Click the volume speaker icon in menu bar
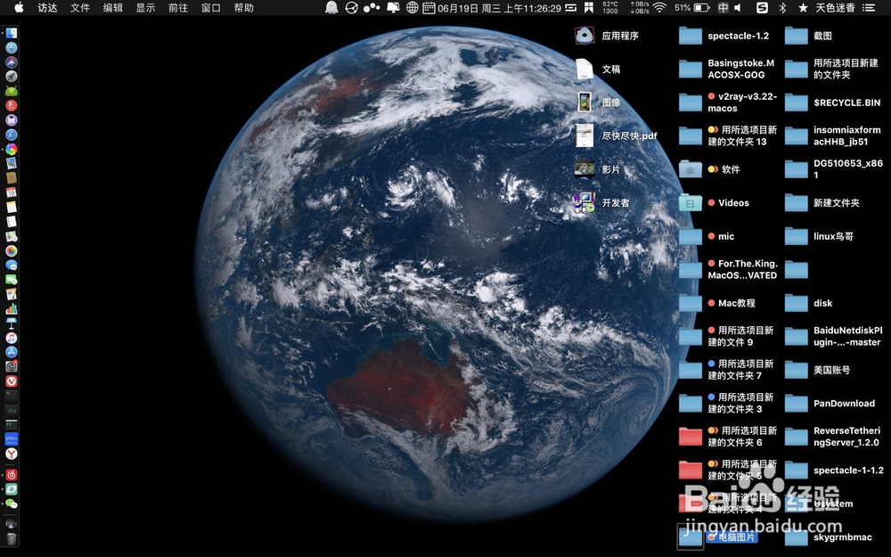891x557 pixels. 738,7
